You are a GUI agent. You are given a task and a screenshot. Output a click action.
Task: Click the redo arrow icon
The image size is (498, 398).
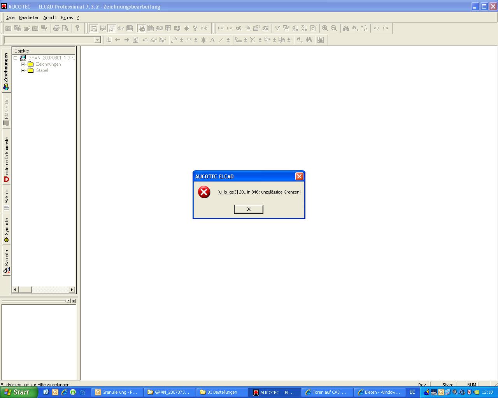(x=386, y=28)
